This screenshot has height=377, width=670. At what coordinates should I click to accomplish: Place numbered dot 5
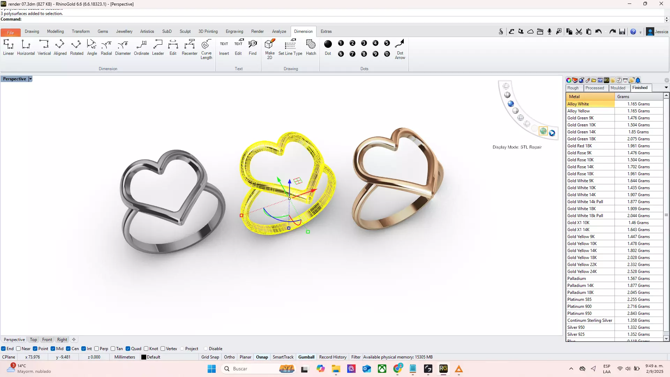coord(387,43)
